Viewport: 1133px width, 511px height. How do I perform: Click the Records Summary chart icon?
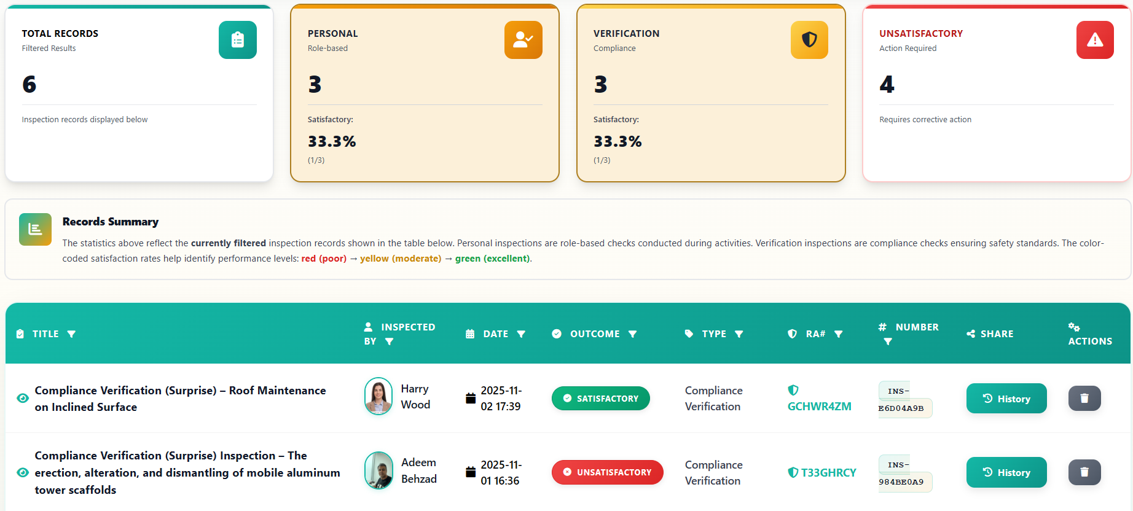coord(35,229)
